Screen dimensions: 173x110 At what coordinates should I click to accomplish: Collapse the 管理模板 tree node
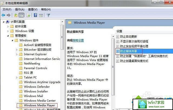pyautogui.click(x=8, y=36)
